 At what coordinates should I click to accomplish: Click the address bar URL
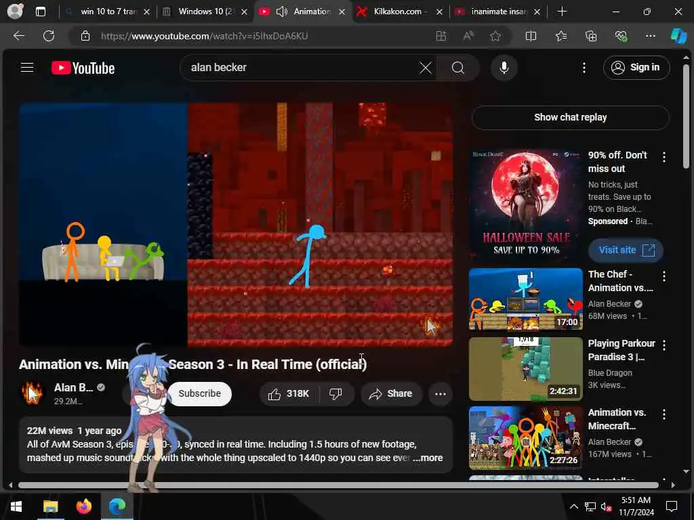pos(204,37)
